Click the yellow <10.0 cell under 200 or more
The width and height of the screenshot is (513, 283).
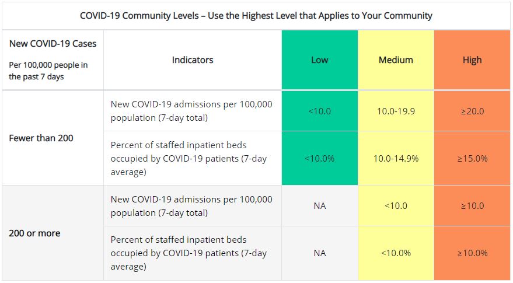tap(396, 206)
